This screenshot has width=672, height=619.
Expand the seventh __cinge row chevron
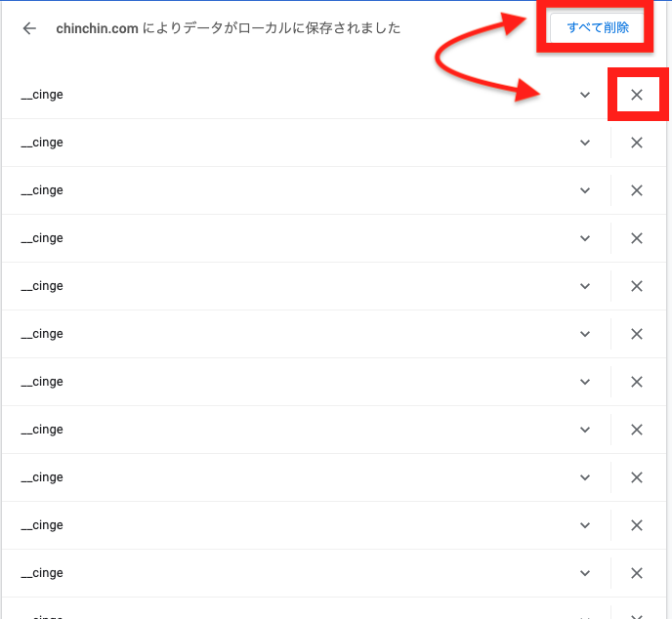coord(585,382)
